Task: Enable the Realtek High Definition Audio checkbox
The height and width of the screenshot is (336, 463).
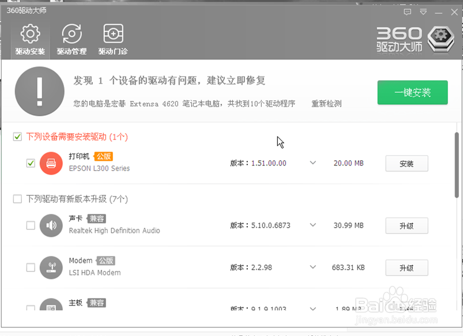Action: 31,225
